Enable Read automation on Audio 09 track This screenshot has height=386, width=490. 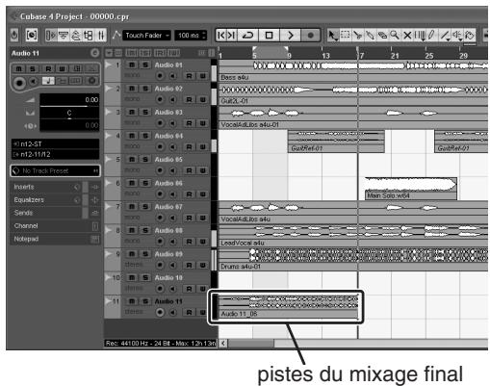pyautogui.click(x=190, y=265)
